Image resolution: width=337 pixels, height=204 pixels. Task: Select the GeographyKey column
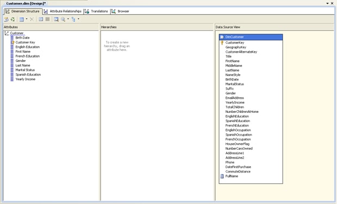tap(236, 47)
